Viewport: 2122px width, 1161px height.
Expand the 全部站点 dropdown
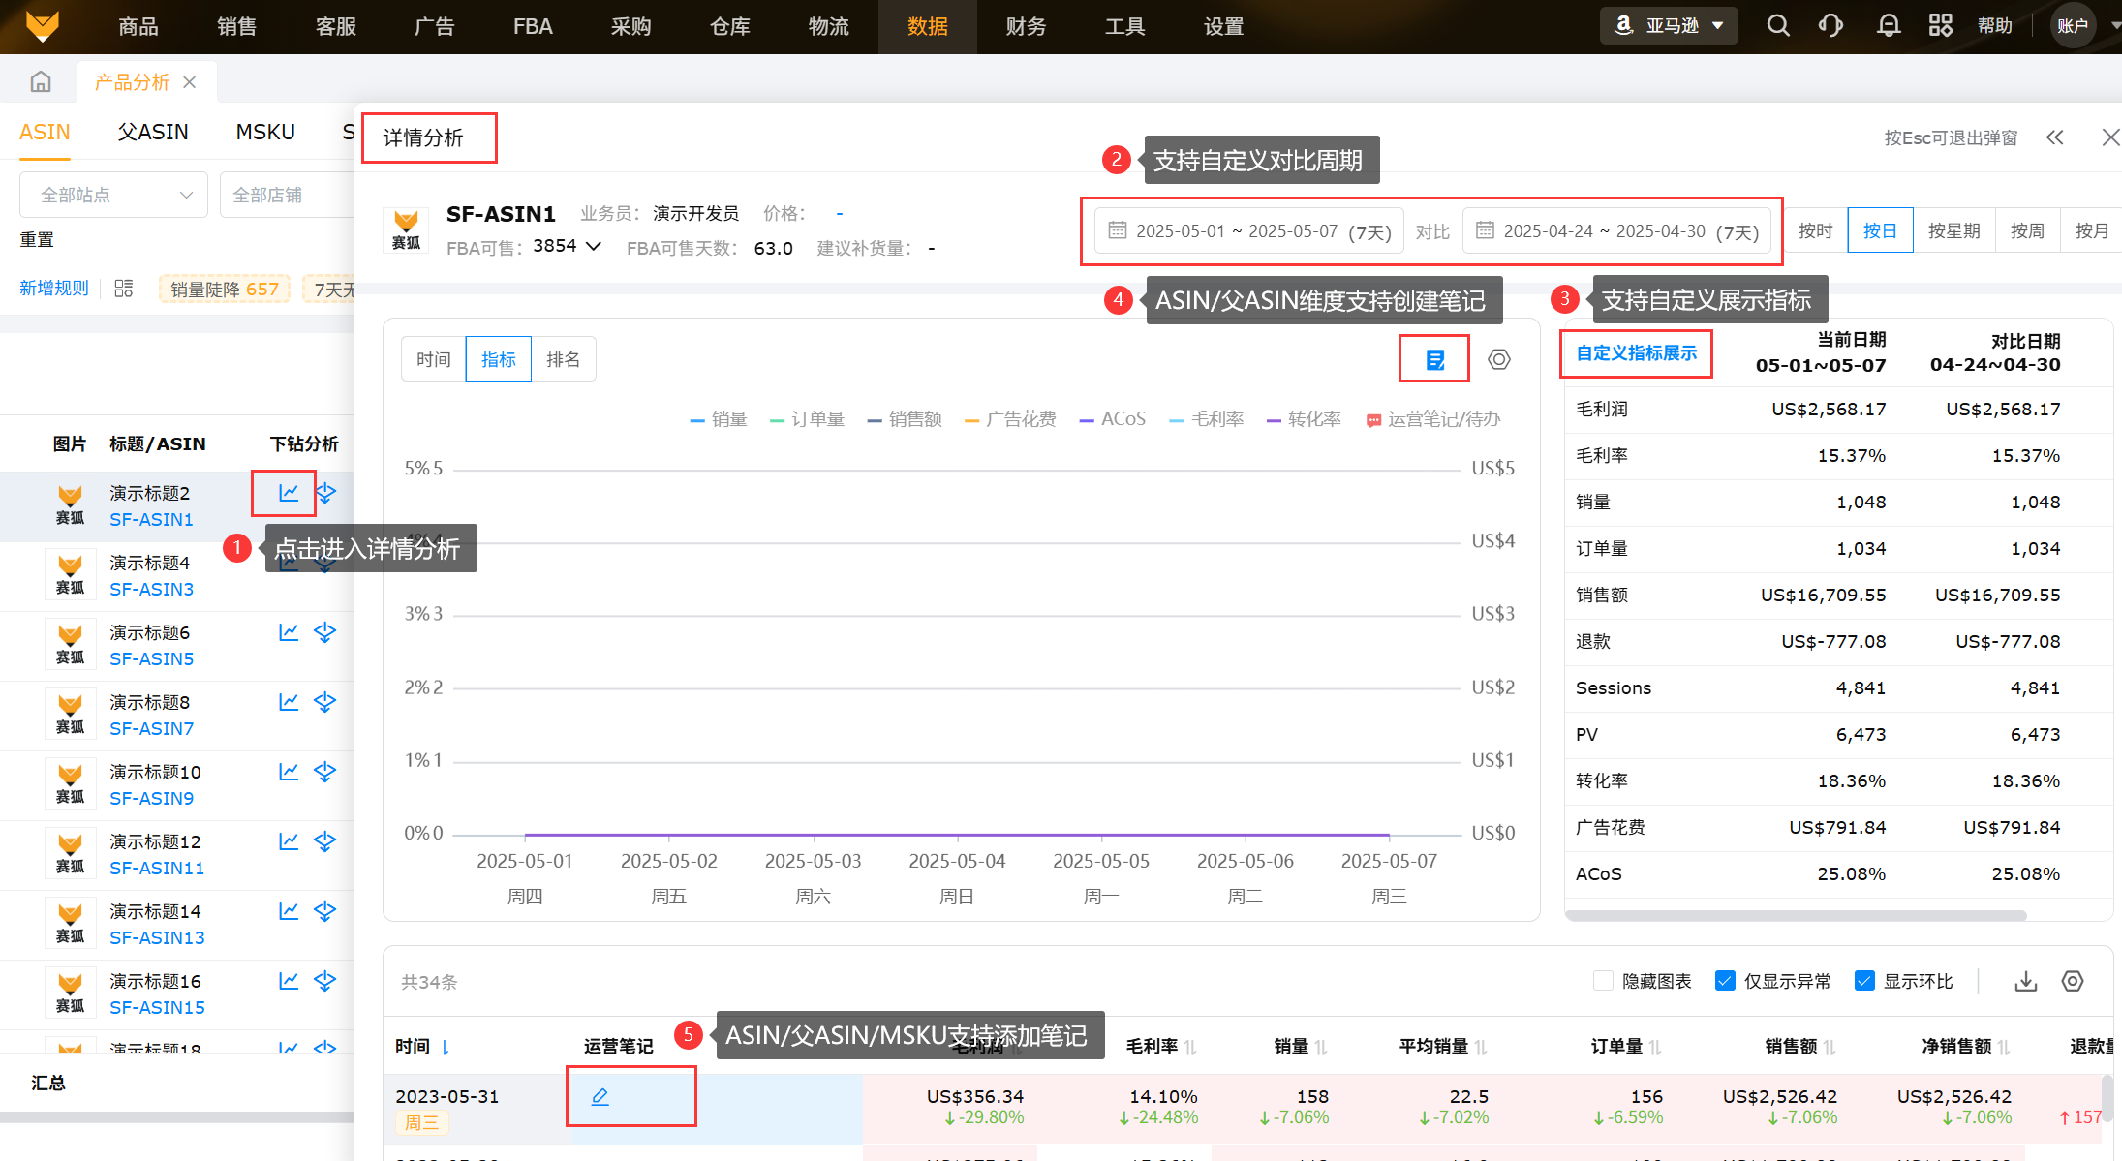click(x=114, y=196)
